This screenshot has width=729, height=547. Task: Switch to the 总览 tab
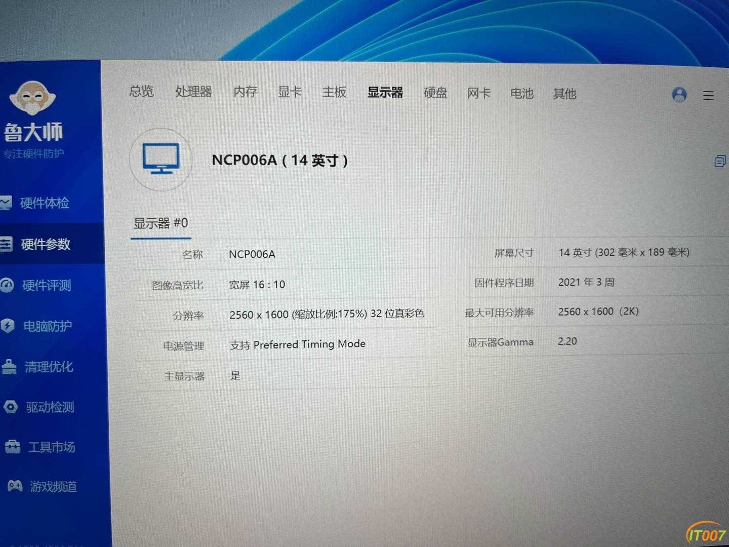(x=141, y=91)
